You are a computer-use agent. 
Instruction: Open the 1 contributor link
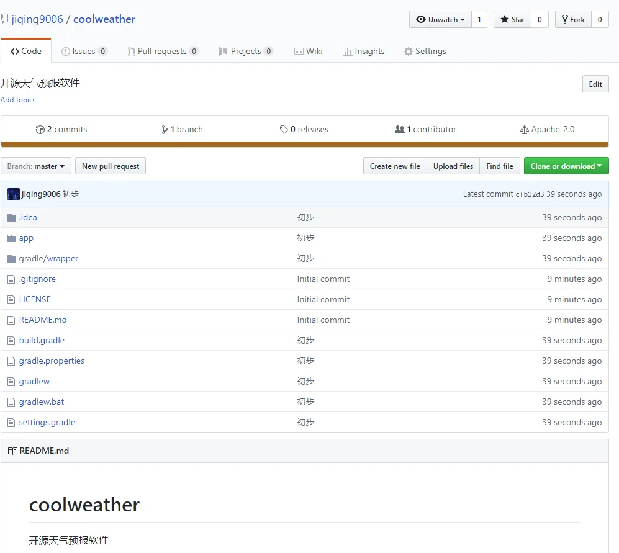425,130
